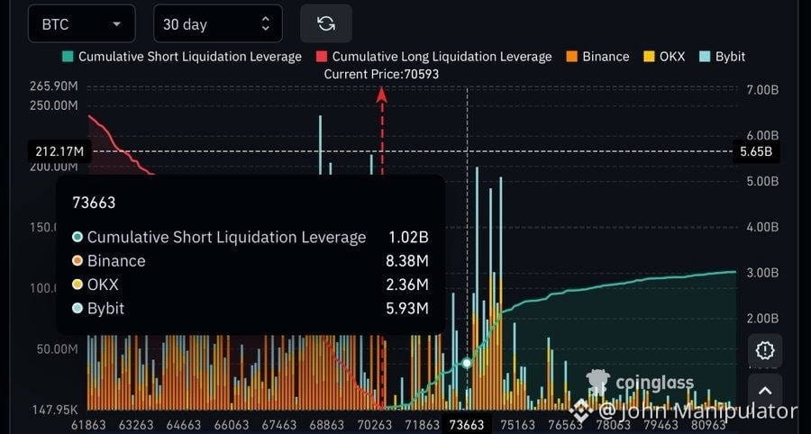Image resolution: width=811 pixels, height=434 pixels.
Task: Click the 265.90M left axis maximum label
Action: [x=54, y=86]
